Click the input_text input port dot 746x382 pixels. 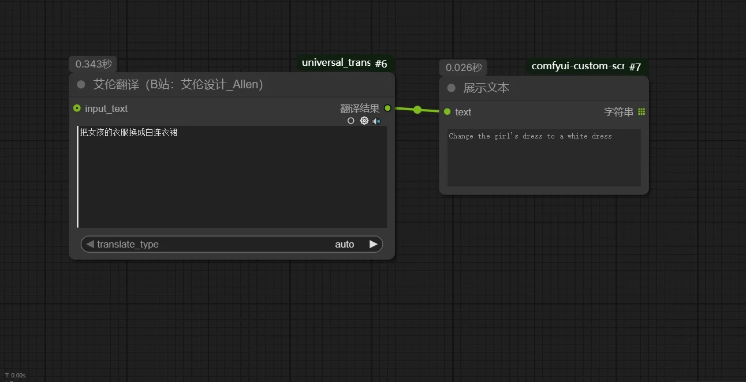[77, 108]
